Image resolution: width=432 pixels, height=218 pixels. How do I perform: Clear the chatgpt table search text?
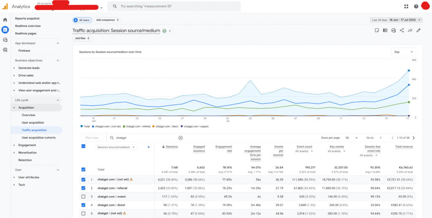click(181, 138)
